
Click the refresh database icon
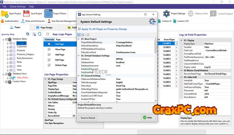pos(40,34)
